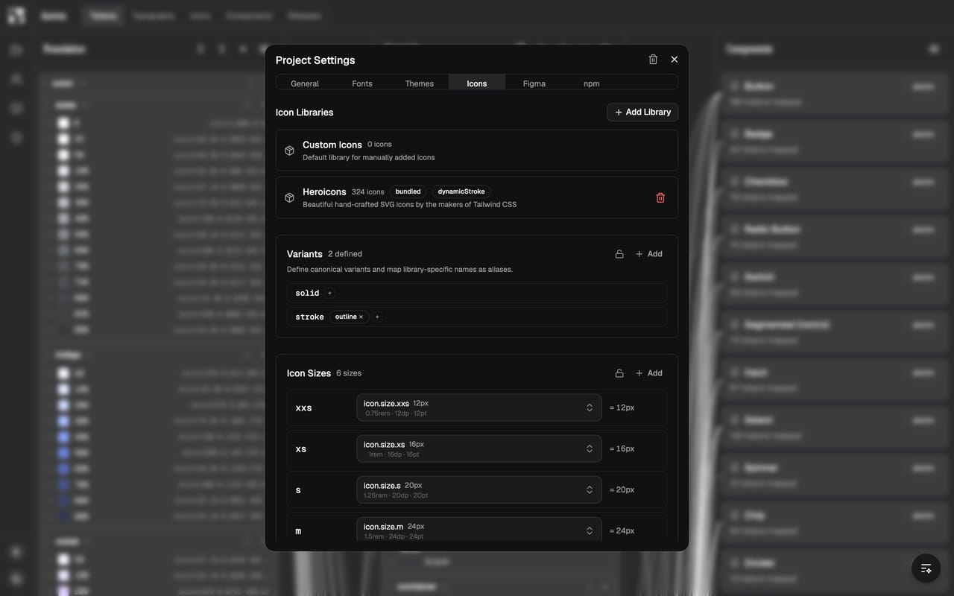This screenshot has width=954, height=596.
Task: Add an alias to the solid variant
Action: [x=330, y=293]
